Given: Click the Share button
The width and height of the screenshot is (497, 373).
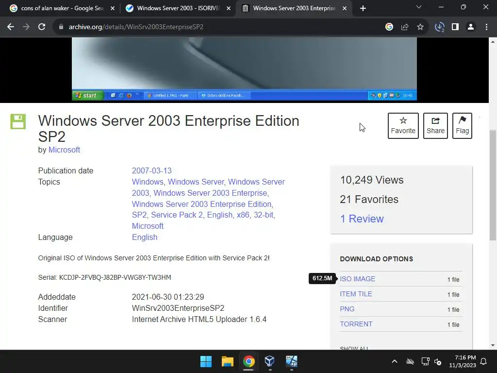Looking at the screenshot, I should (435, 126).
